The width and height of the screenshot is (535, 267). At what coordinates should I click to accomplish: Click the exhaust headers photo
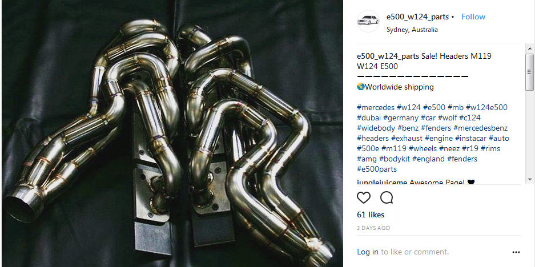tap(172, 133)
